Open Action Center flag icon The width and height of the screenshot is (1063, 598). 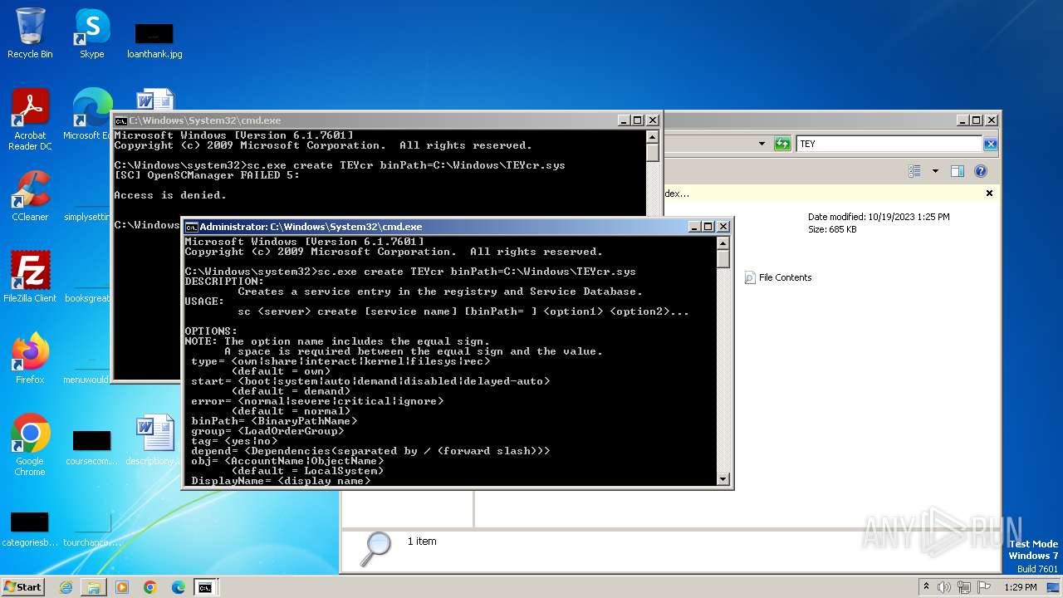[984, 587]
